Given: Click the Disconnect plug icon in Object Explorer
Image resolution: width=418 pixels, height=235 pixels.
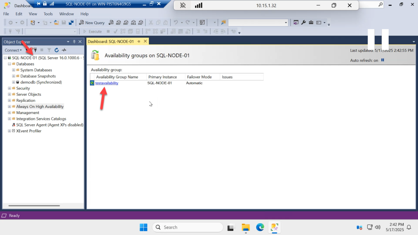Looking at the screenshot, I should tap(35, 50).
